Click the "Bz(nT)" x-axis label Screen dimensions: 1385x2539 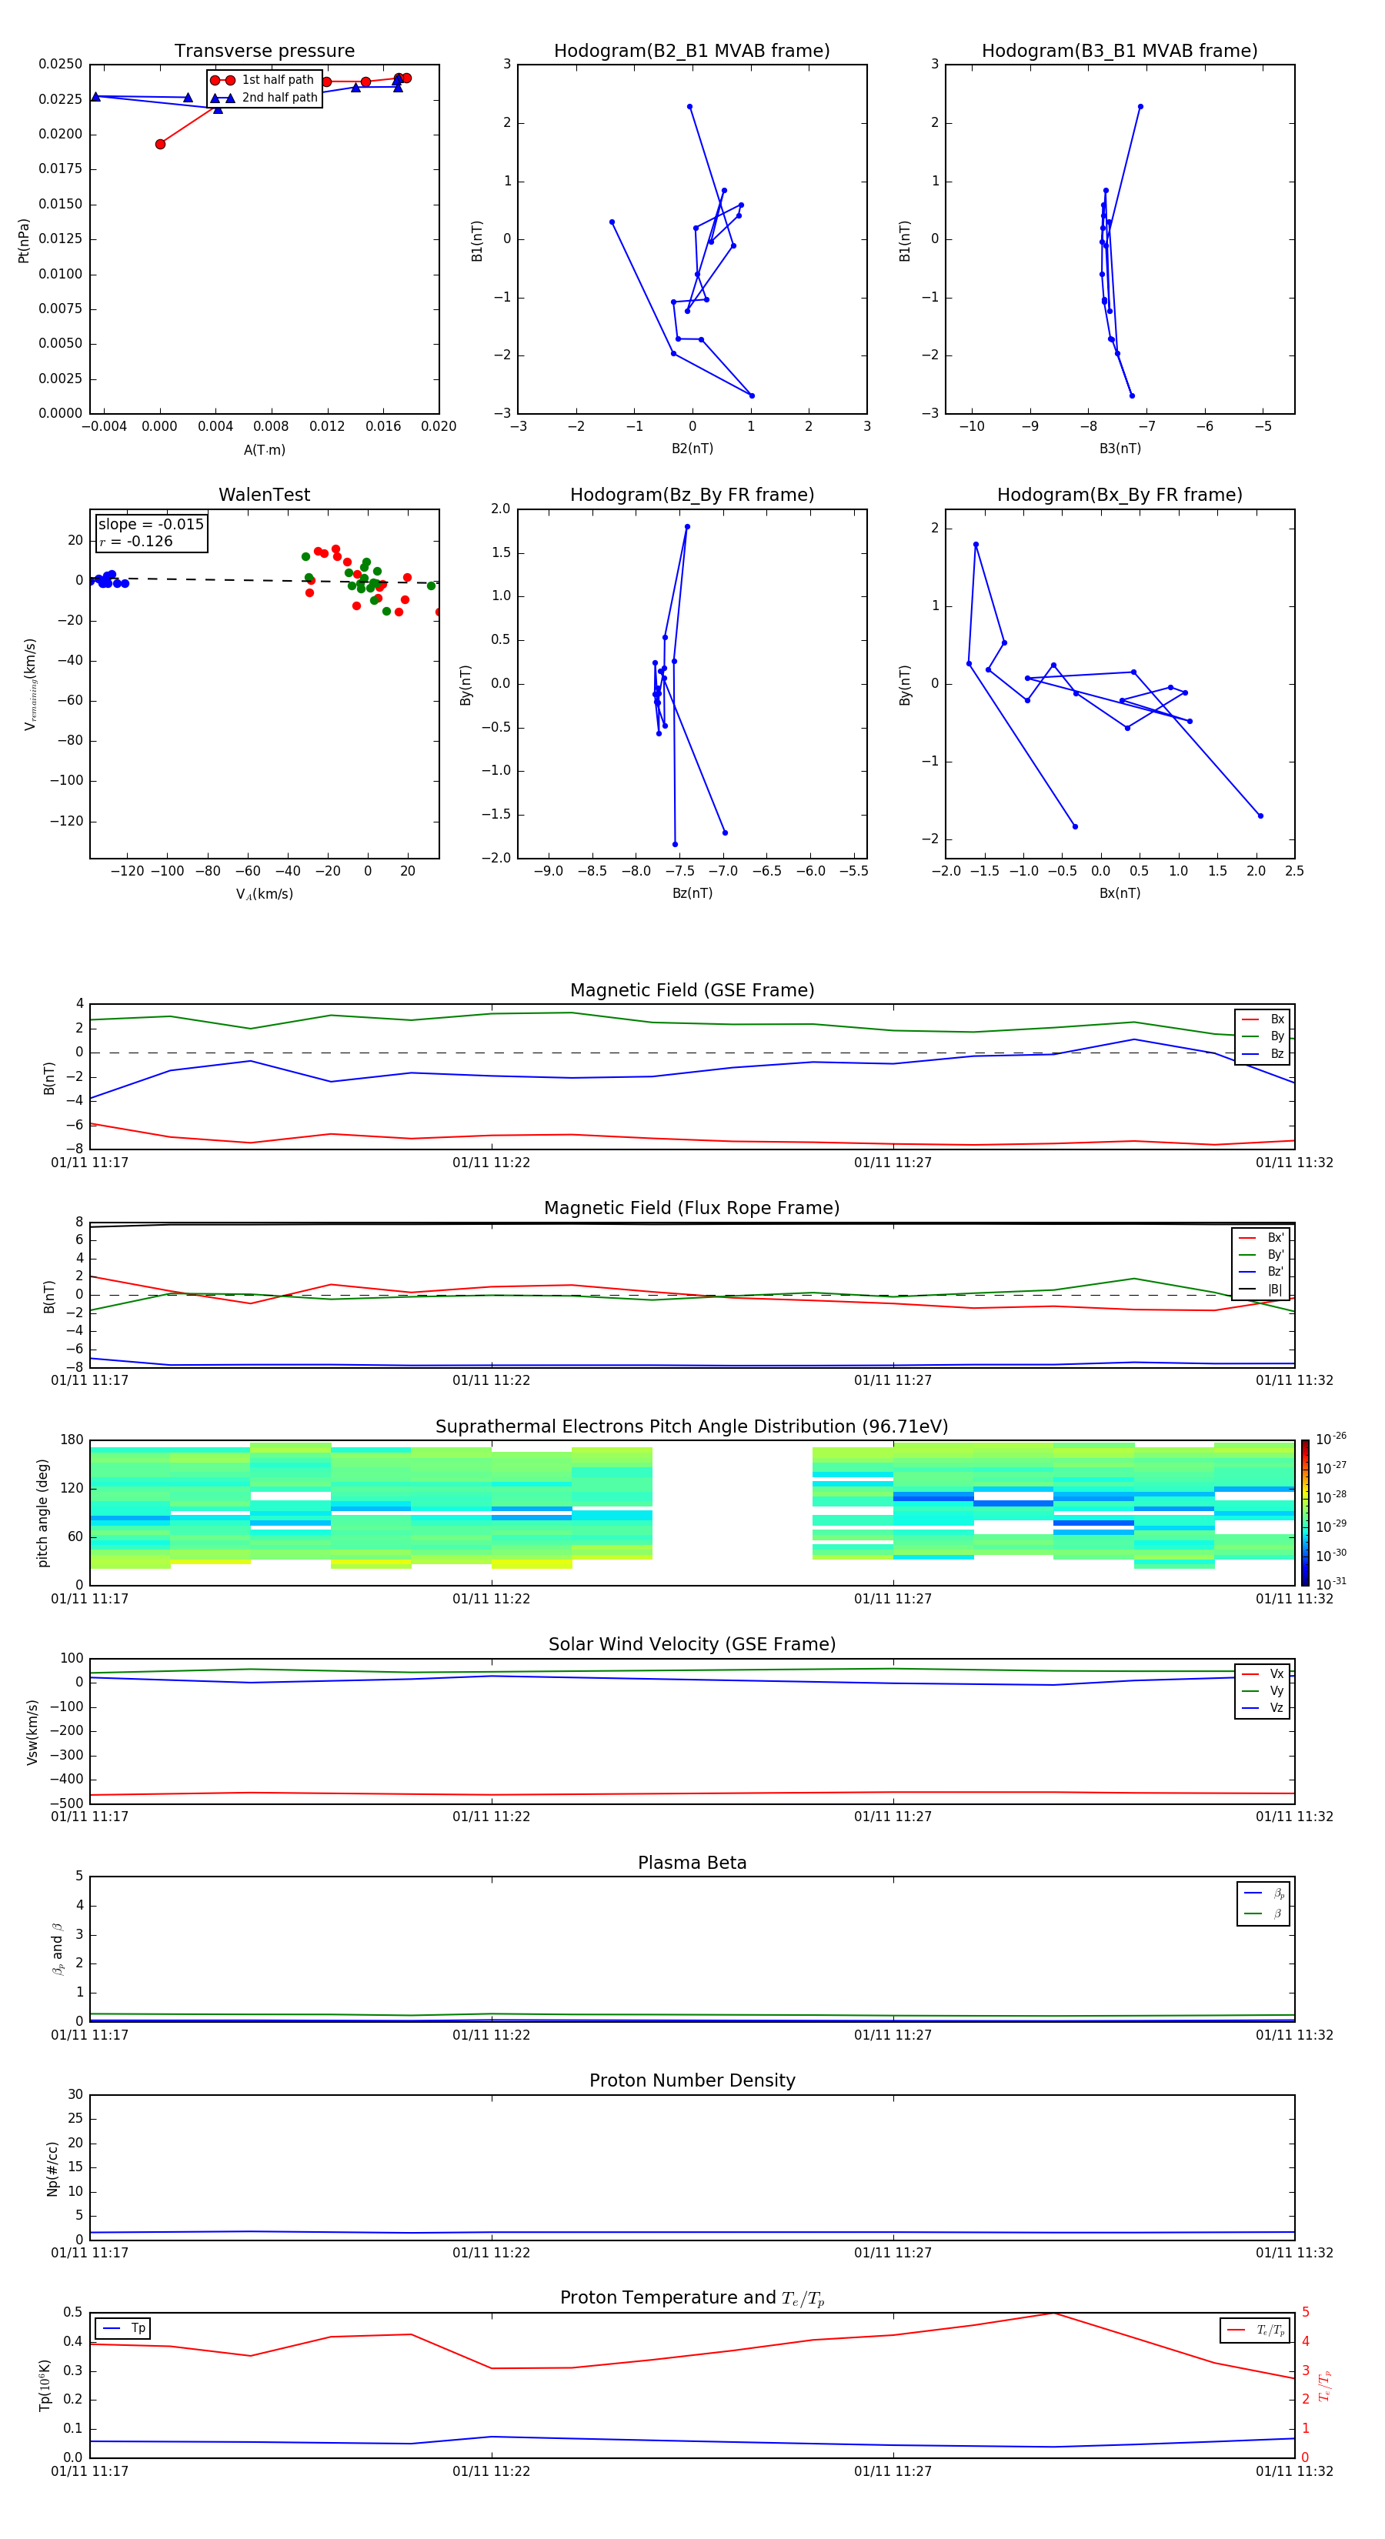point(692,893)
